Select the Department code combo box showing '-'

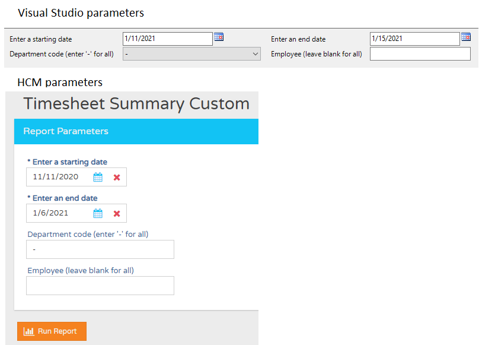[191, 54]
